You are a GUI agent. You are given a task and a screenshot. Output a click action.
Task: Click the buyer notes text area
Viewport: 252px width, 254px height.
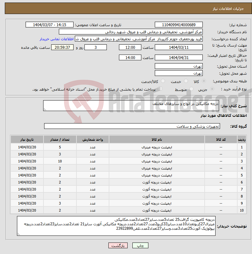(116, 226)
